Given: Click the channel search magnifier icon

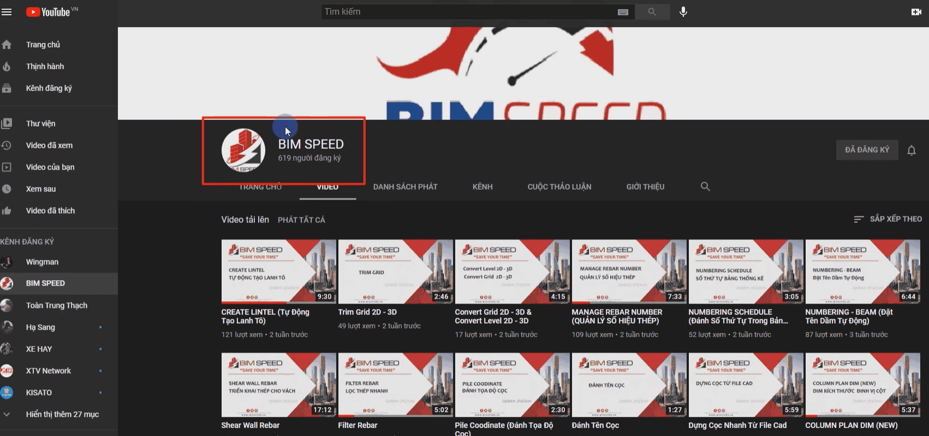Looking at the screenshot, I should pos(705,186).
